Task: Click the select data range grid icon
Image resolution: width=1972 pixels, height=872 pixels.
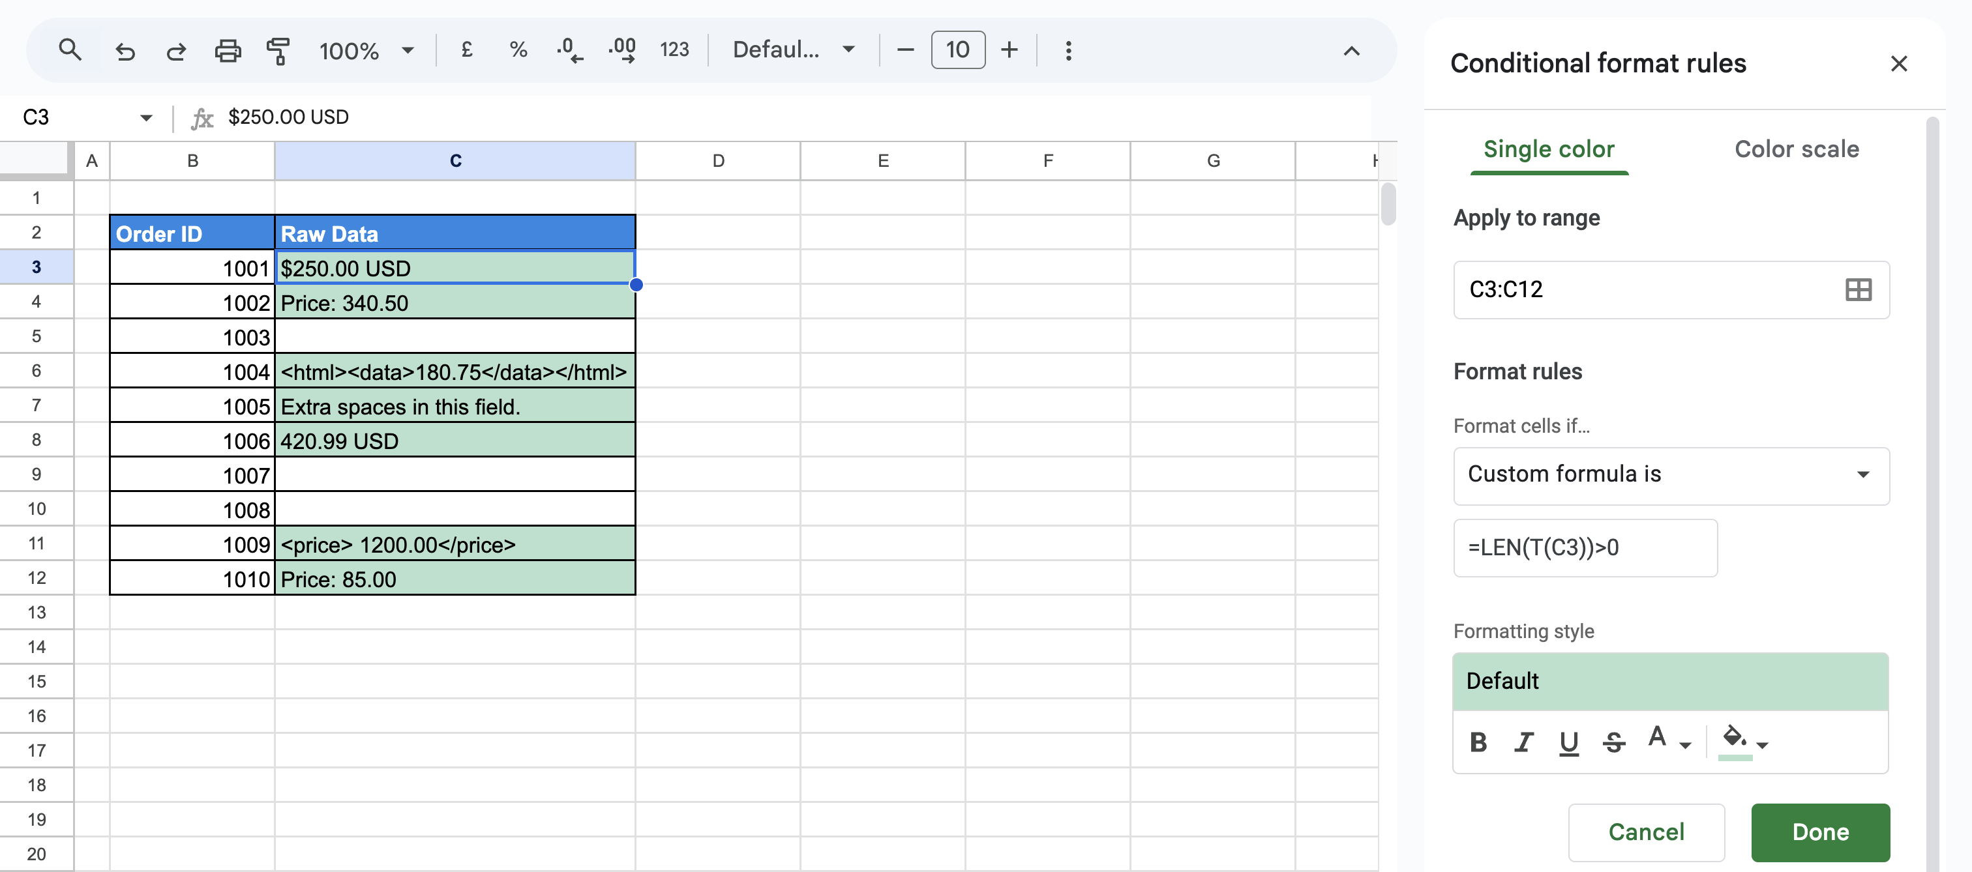Action: [x=1858, y=290]
